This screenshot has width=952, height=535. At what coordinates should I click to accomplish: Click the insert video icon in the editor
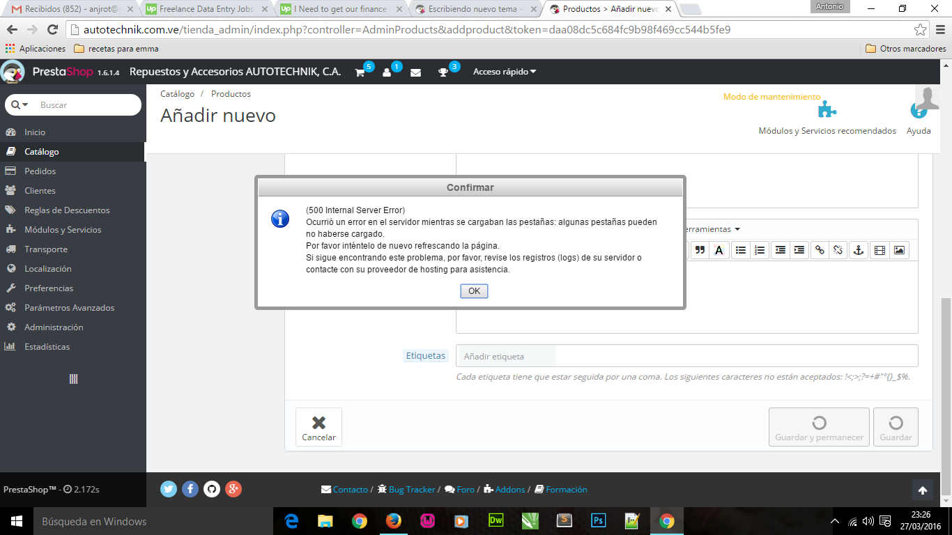[880, 250]
